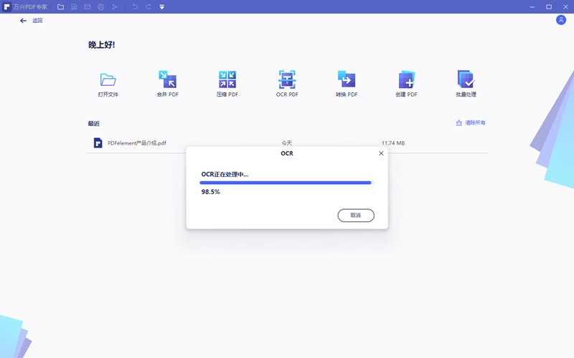Click the Open File (打开文件) icon
574x358 pixels.
pyautogui.click(x=108, y=79)
